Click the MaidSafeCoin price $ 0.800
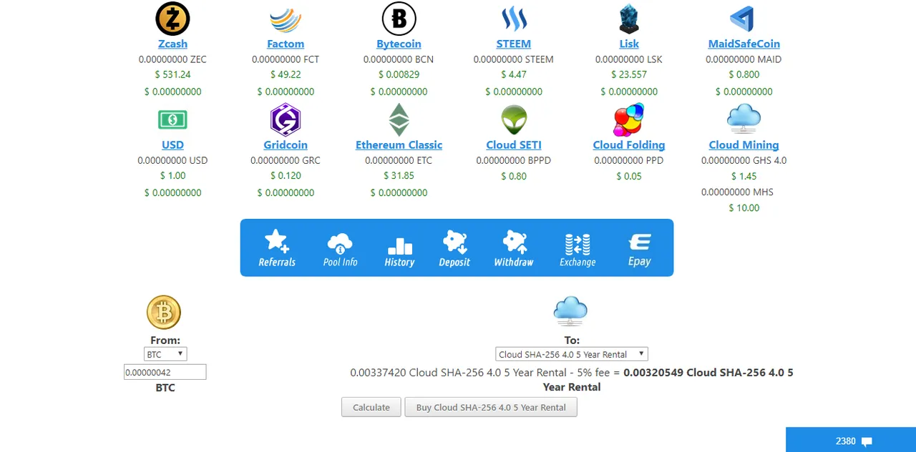The height and width of the screenshot is (452, 916). click(744, 74)
